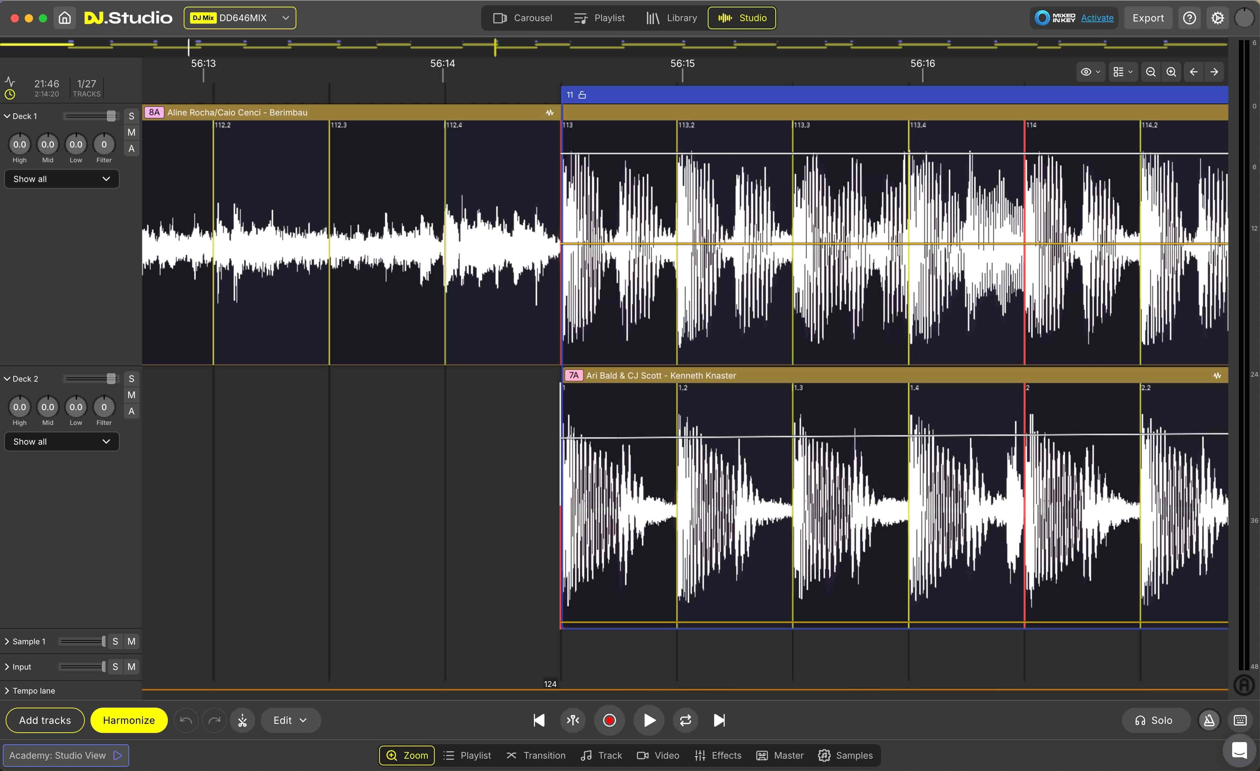Expand the Tempo lane
The height and width of the screenshot is (771, 1260).
coord(7,691)
